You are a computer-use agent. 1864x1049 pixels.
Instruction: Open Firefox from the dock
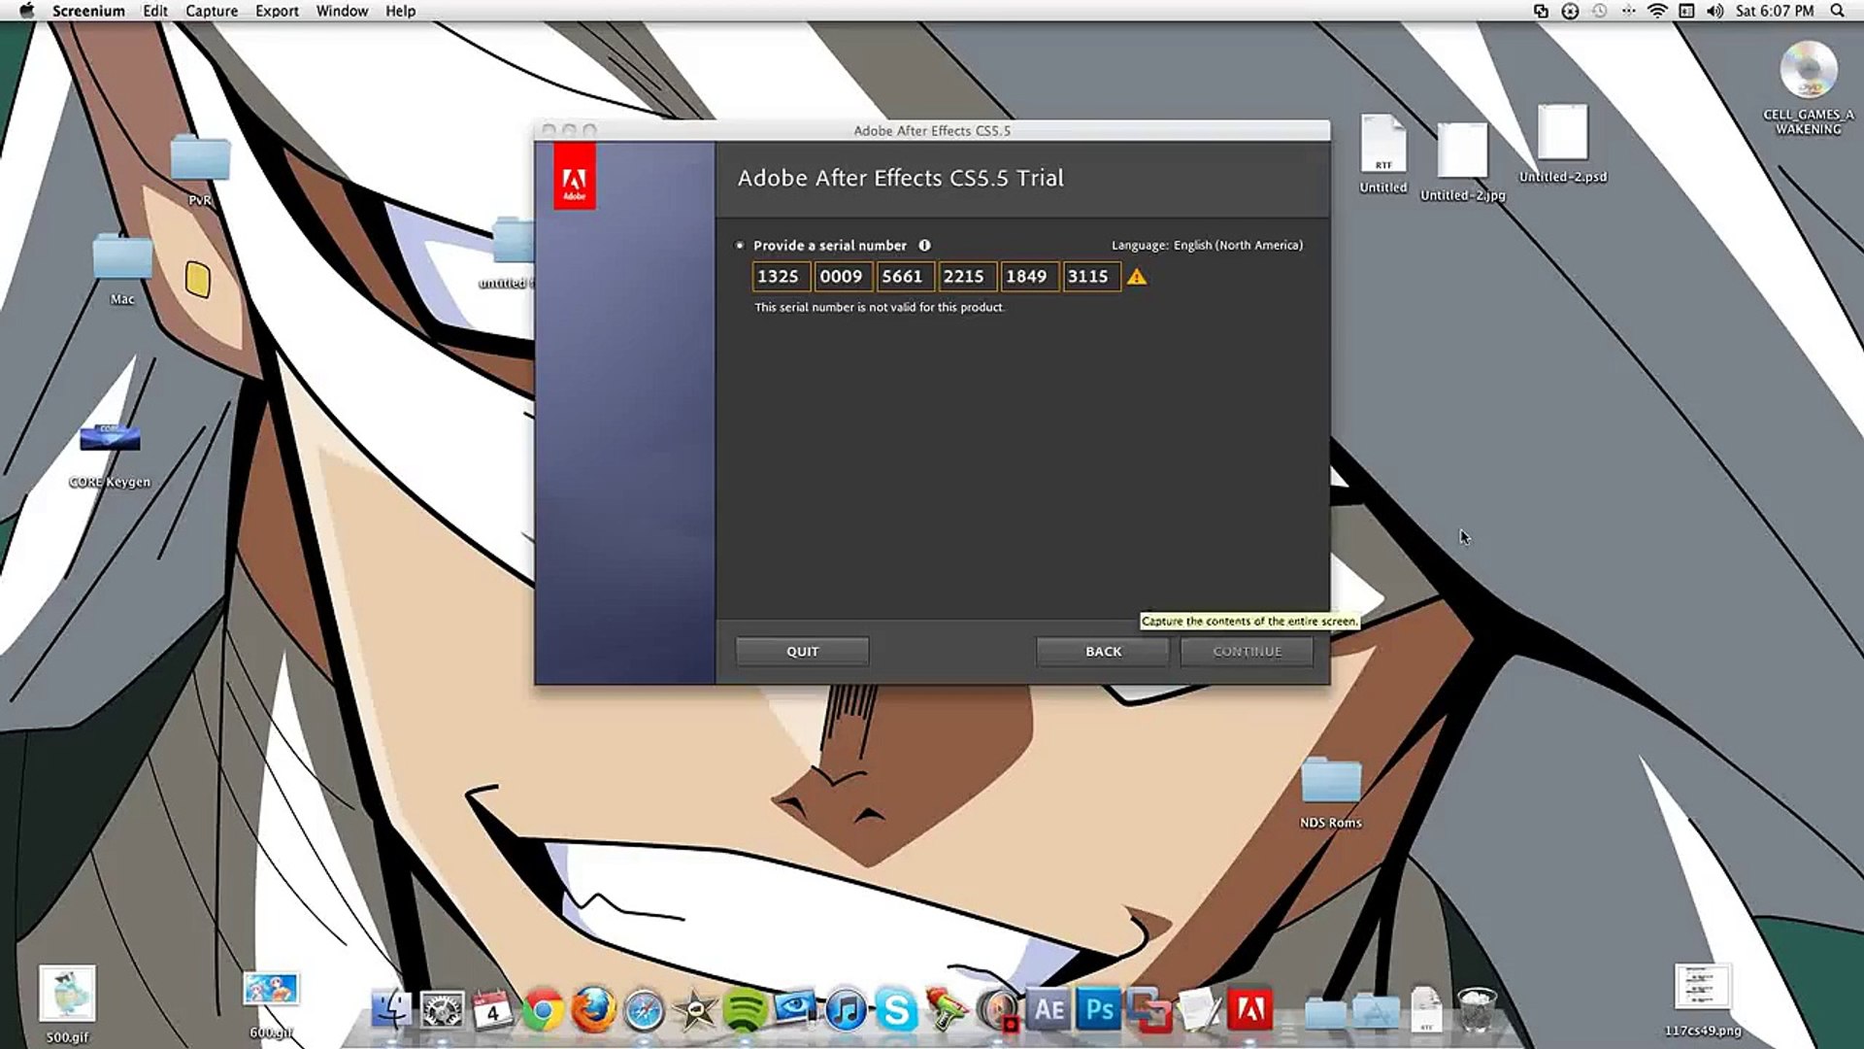point(593,1011)
